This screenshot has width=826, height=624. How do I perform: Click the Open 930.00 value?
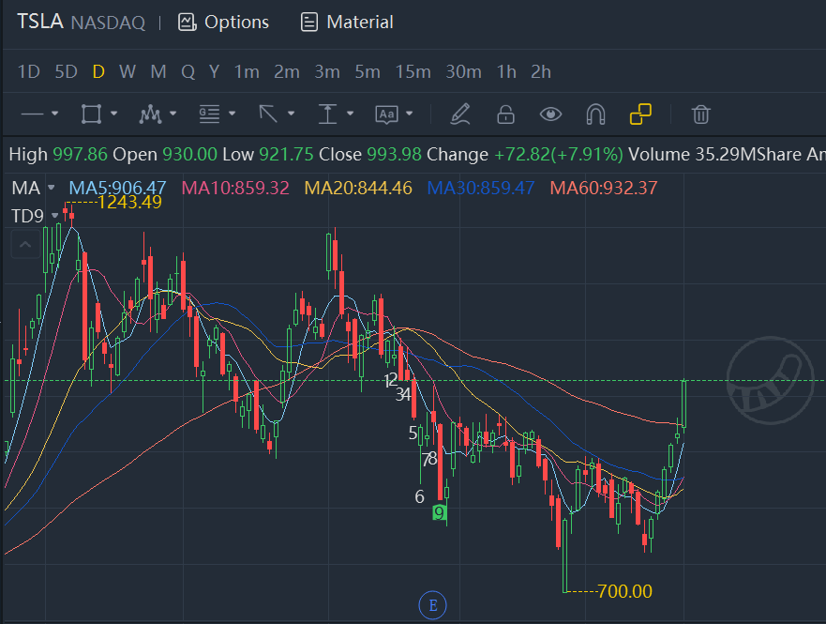[165, 155]
